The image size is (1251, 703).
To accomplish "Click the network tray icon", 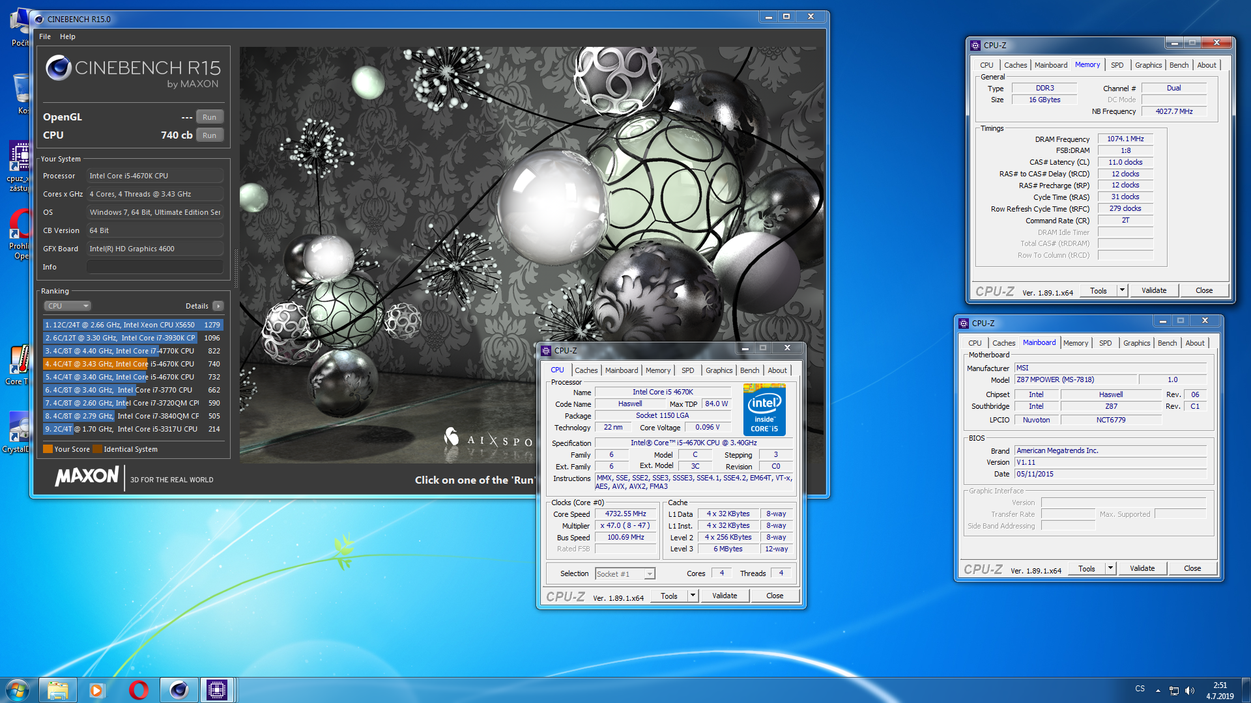I will coord(1173,691).
